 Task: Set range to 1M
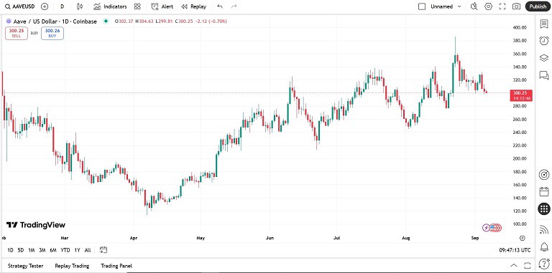[x=32, y=250]
